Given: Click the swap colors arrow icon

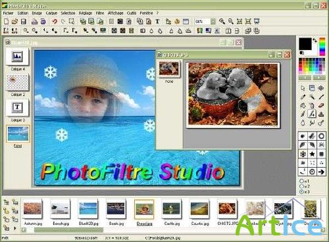Looking at the screenshot, I should (x=315, y=41).
